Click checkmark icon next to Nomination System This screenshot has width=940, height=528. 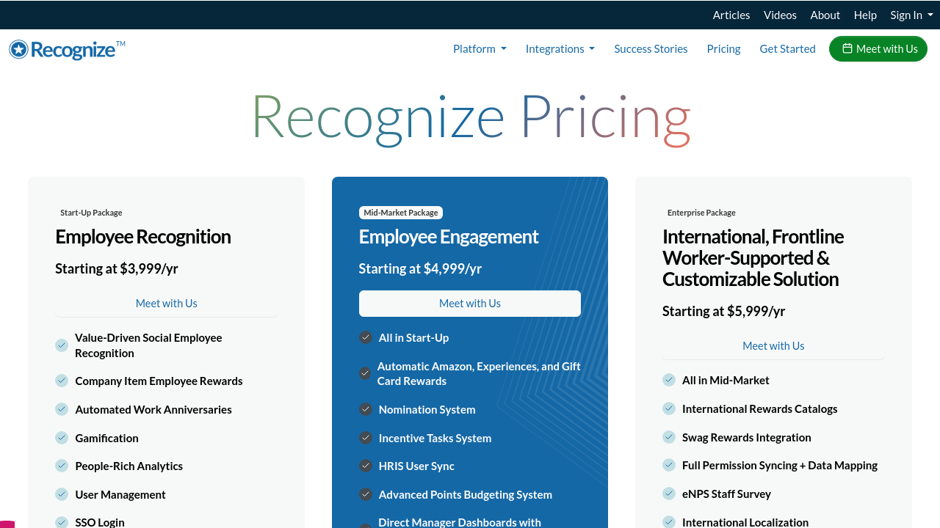tap(366, 409)
